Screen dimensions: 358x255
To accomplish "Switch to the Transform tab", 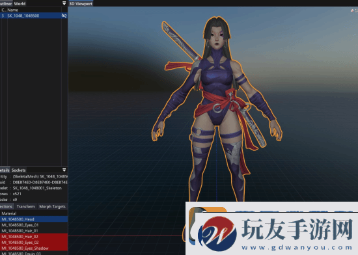I will [x=26, y=206].
